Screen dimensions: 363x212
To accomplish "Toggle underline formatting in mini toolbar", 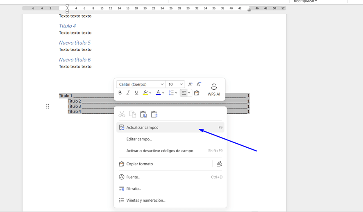I will coord(136,93).
